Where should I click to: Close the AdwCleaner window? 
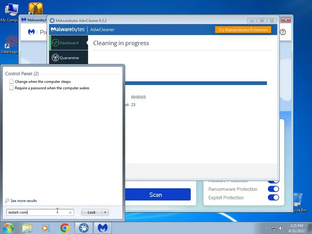[272, 20]
